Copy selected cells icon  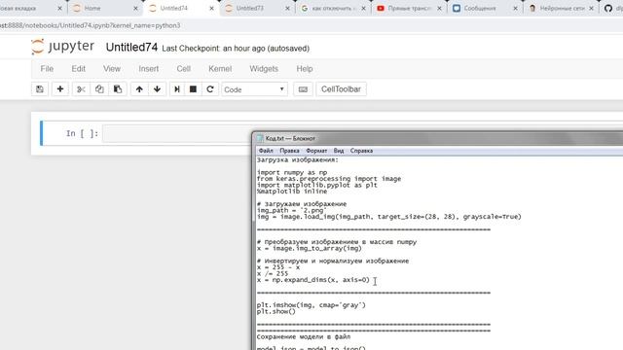pyautogui.click(x=99, y=89)
